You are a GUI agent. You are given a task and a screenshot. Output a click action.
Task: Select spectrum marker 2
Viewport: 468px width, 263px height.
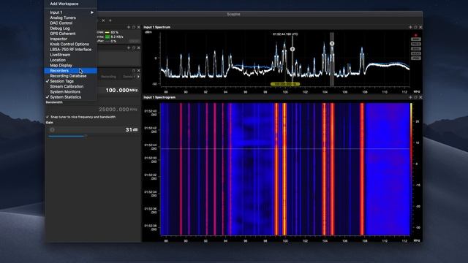click(292, 49)
